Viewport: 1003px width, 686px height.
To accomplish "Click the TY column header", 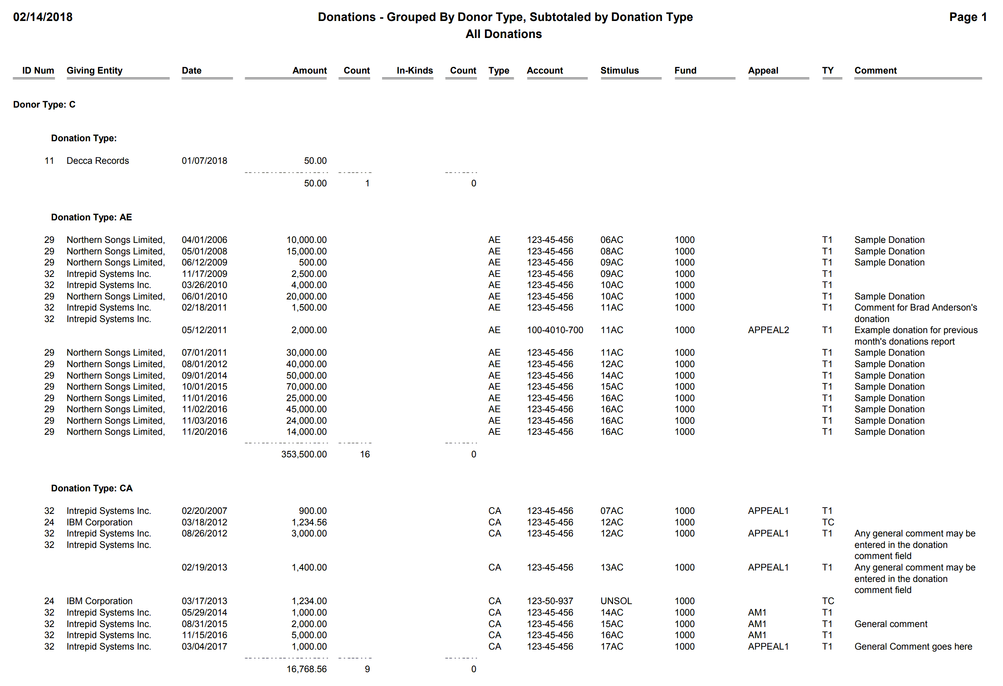I will coord(828,70).
